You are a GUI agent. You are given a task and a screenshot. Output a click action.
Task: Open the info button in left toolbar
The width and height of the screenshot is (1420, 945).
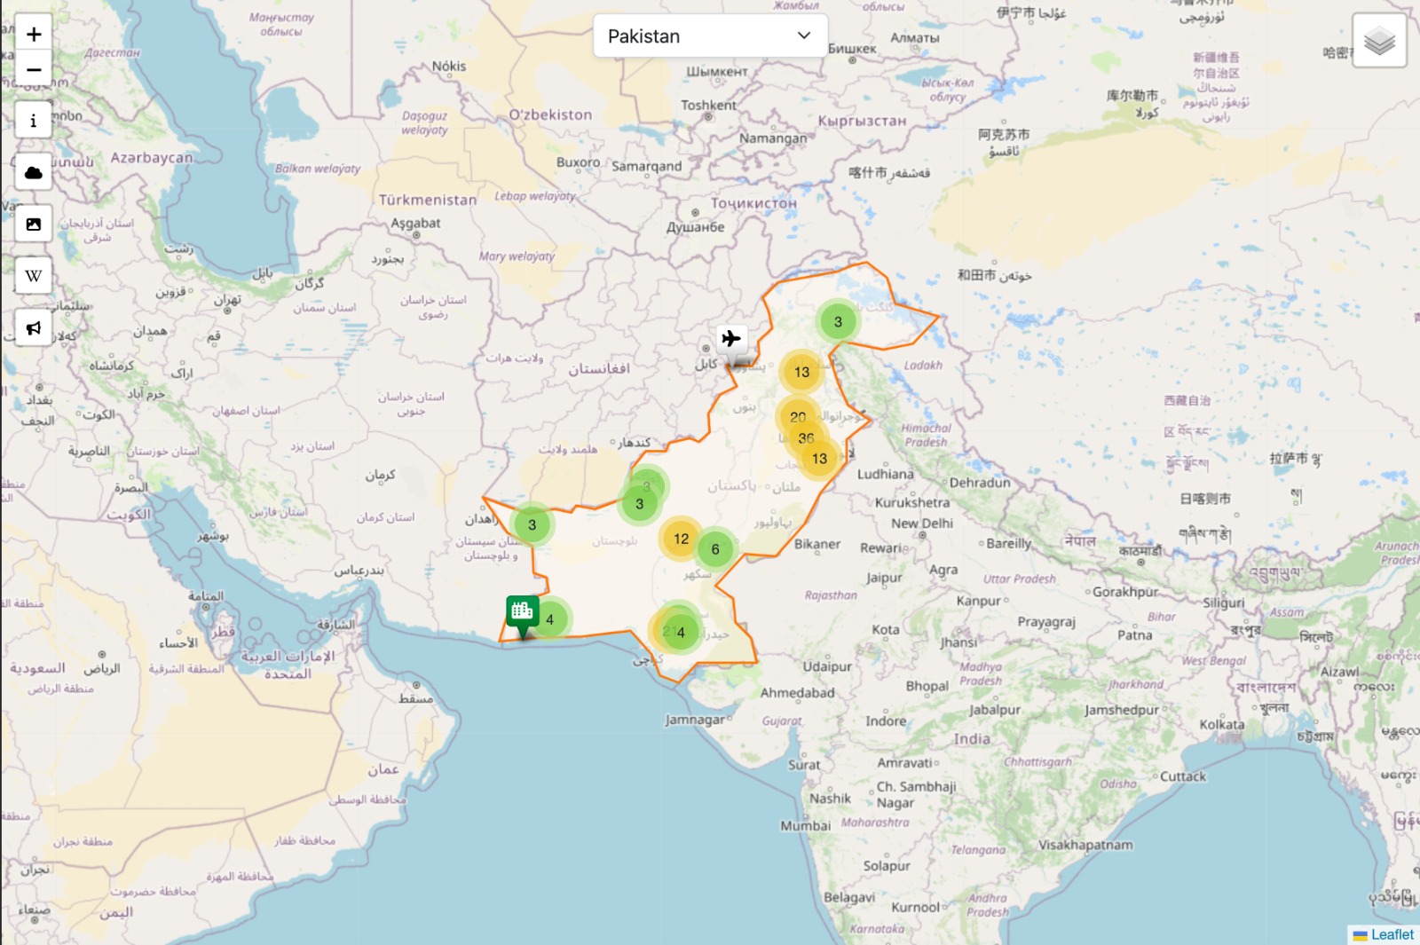click(34, 121)
